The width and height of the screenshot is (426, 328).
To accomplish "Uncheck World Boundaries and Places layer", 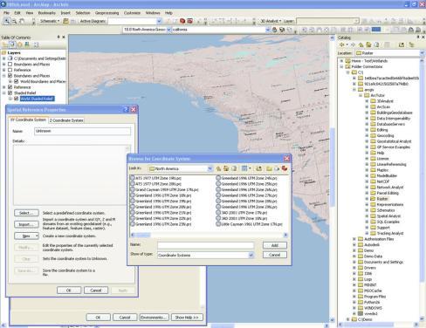I will click(x=17, y=81).
